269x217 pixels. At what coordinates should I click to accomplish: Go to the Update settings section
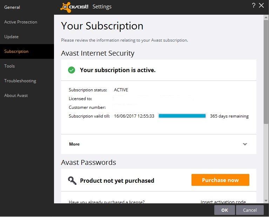click(x=11, y=37)
